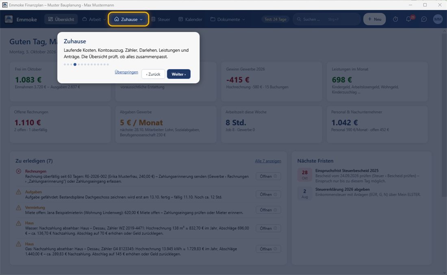The image size is (447, 275).
Task: Click the "1.042 €" Personal & Nachunternehmer value
Action: [344, 123]
